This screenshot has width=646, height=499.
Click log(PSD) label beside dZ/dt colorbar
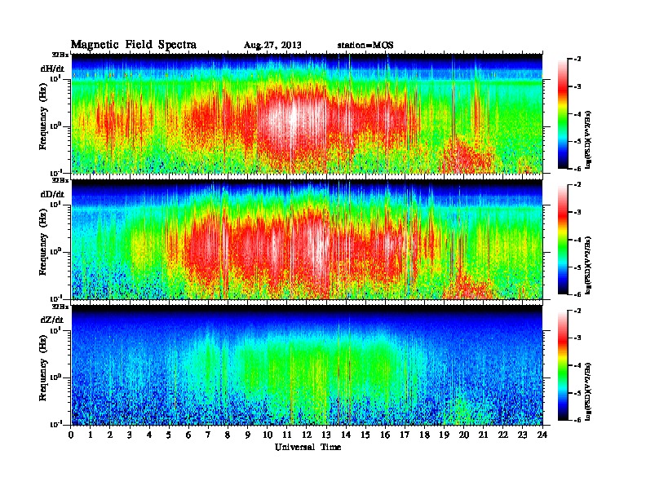click(x=589, y=391)
